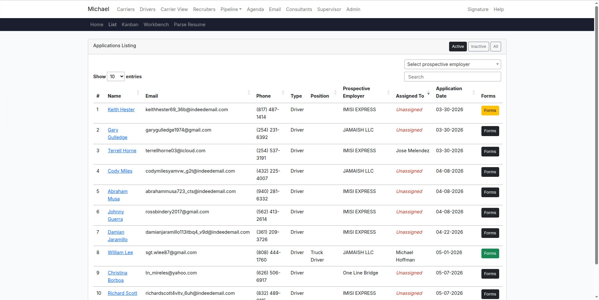Click the Michael brand link
The width and height of the screenshot is (599, 300).
(x=99, y=9)
